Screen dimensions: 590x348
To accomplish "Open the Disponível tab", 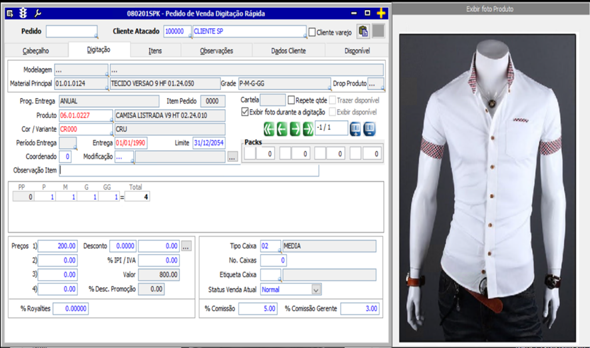I will (x=357, y=51).
